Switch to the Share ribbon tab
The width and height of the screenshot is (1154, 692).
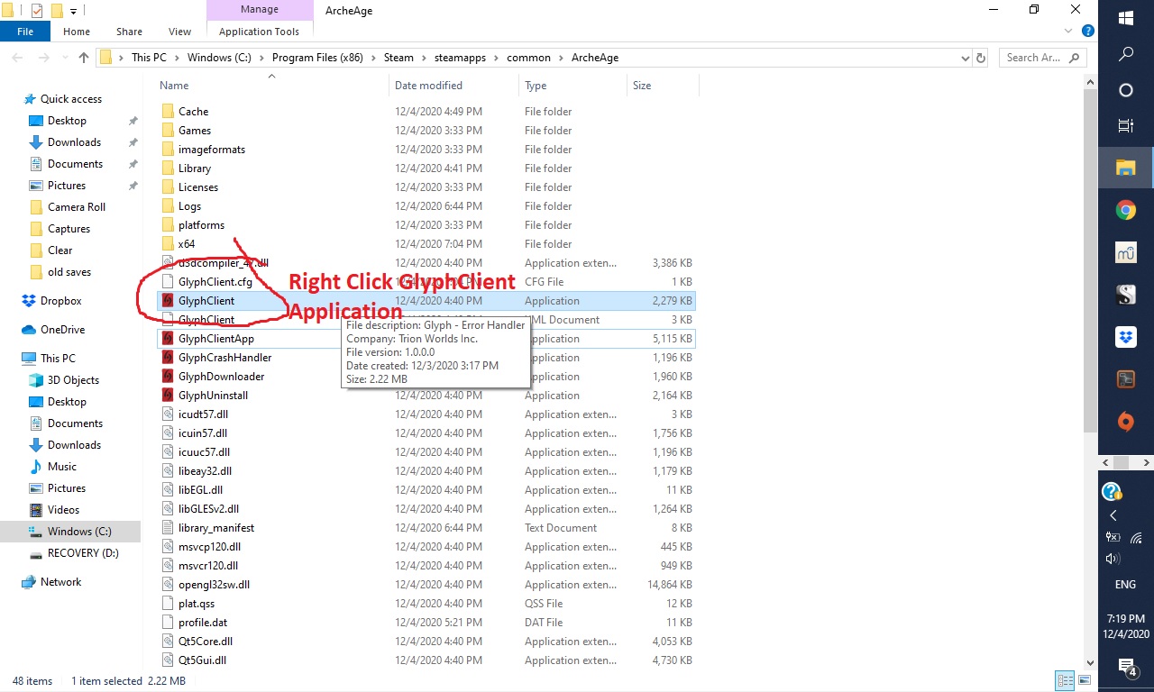(129, 32)
